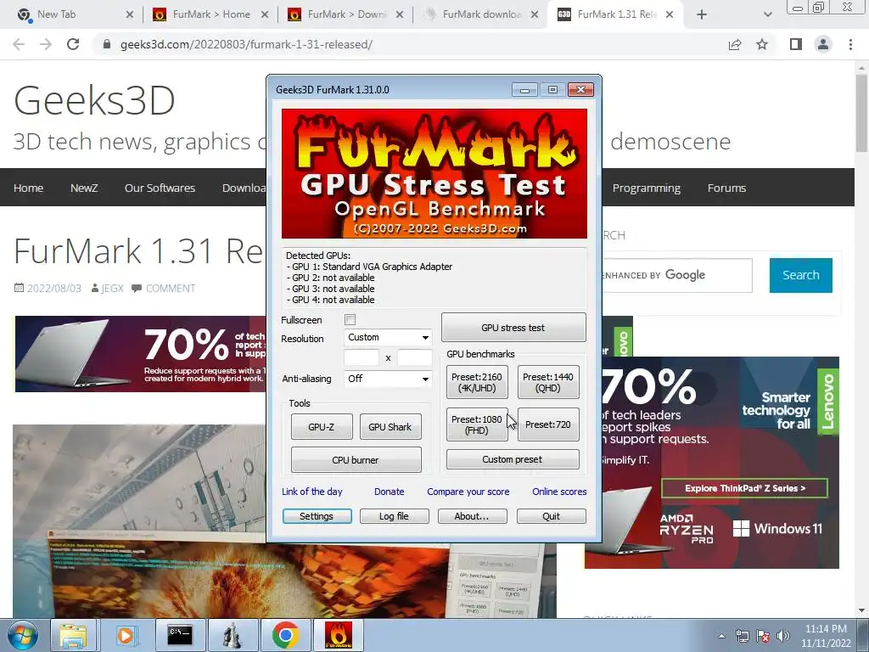The image size is (869, 652).
Task: Close the FurMark 1.31 Rele tab
Action: coord(670,14)
